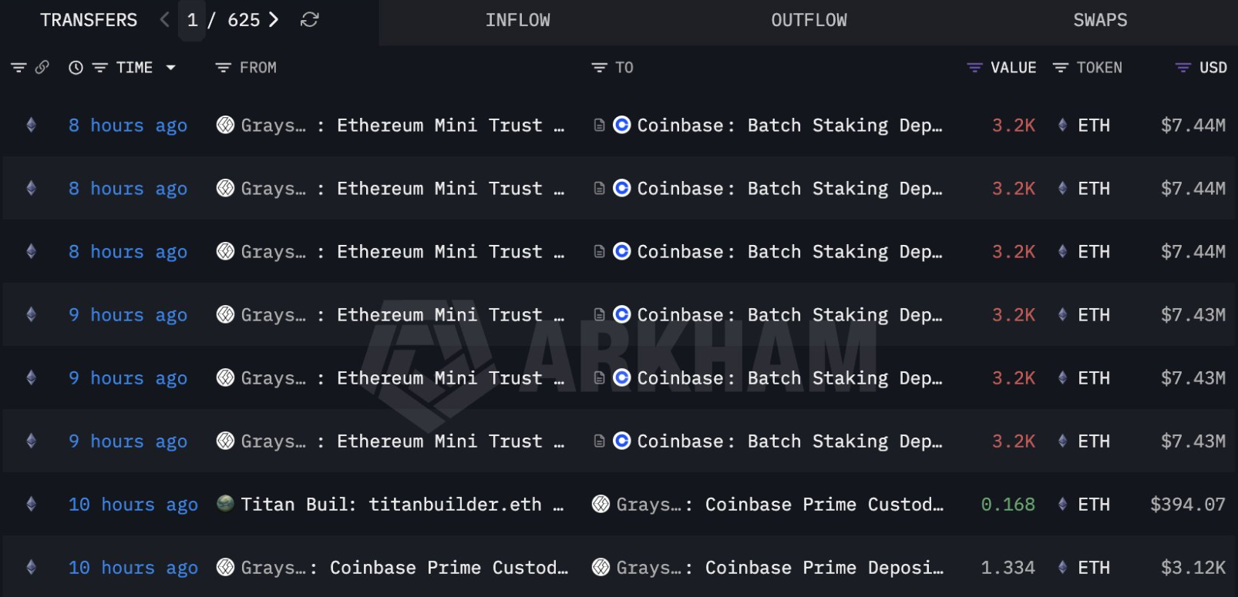Open the "10 hours ago" Titan Builder transaction link
This screenshot has height=597, width=1238.
pyautogui.click(x=133, y=505)
